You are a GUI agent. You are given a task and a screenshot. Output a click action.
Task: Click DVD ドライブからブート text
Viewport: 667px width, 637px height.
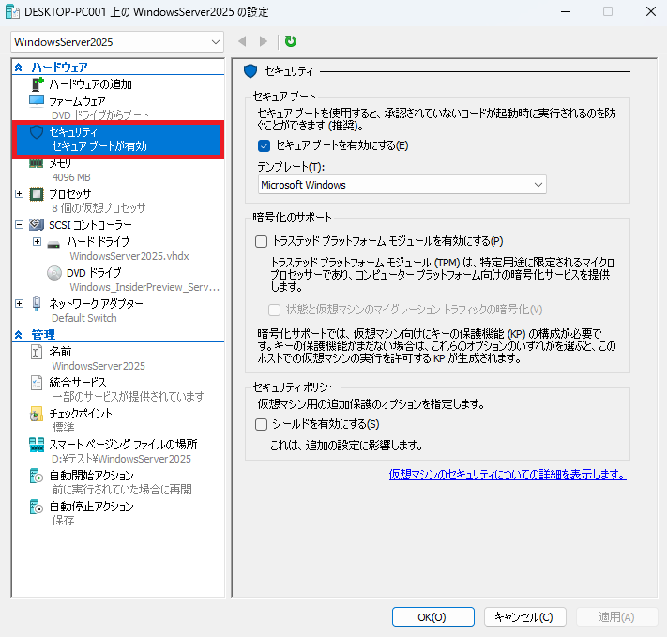(100, 115)
